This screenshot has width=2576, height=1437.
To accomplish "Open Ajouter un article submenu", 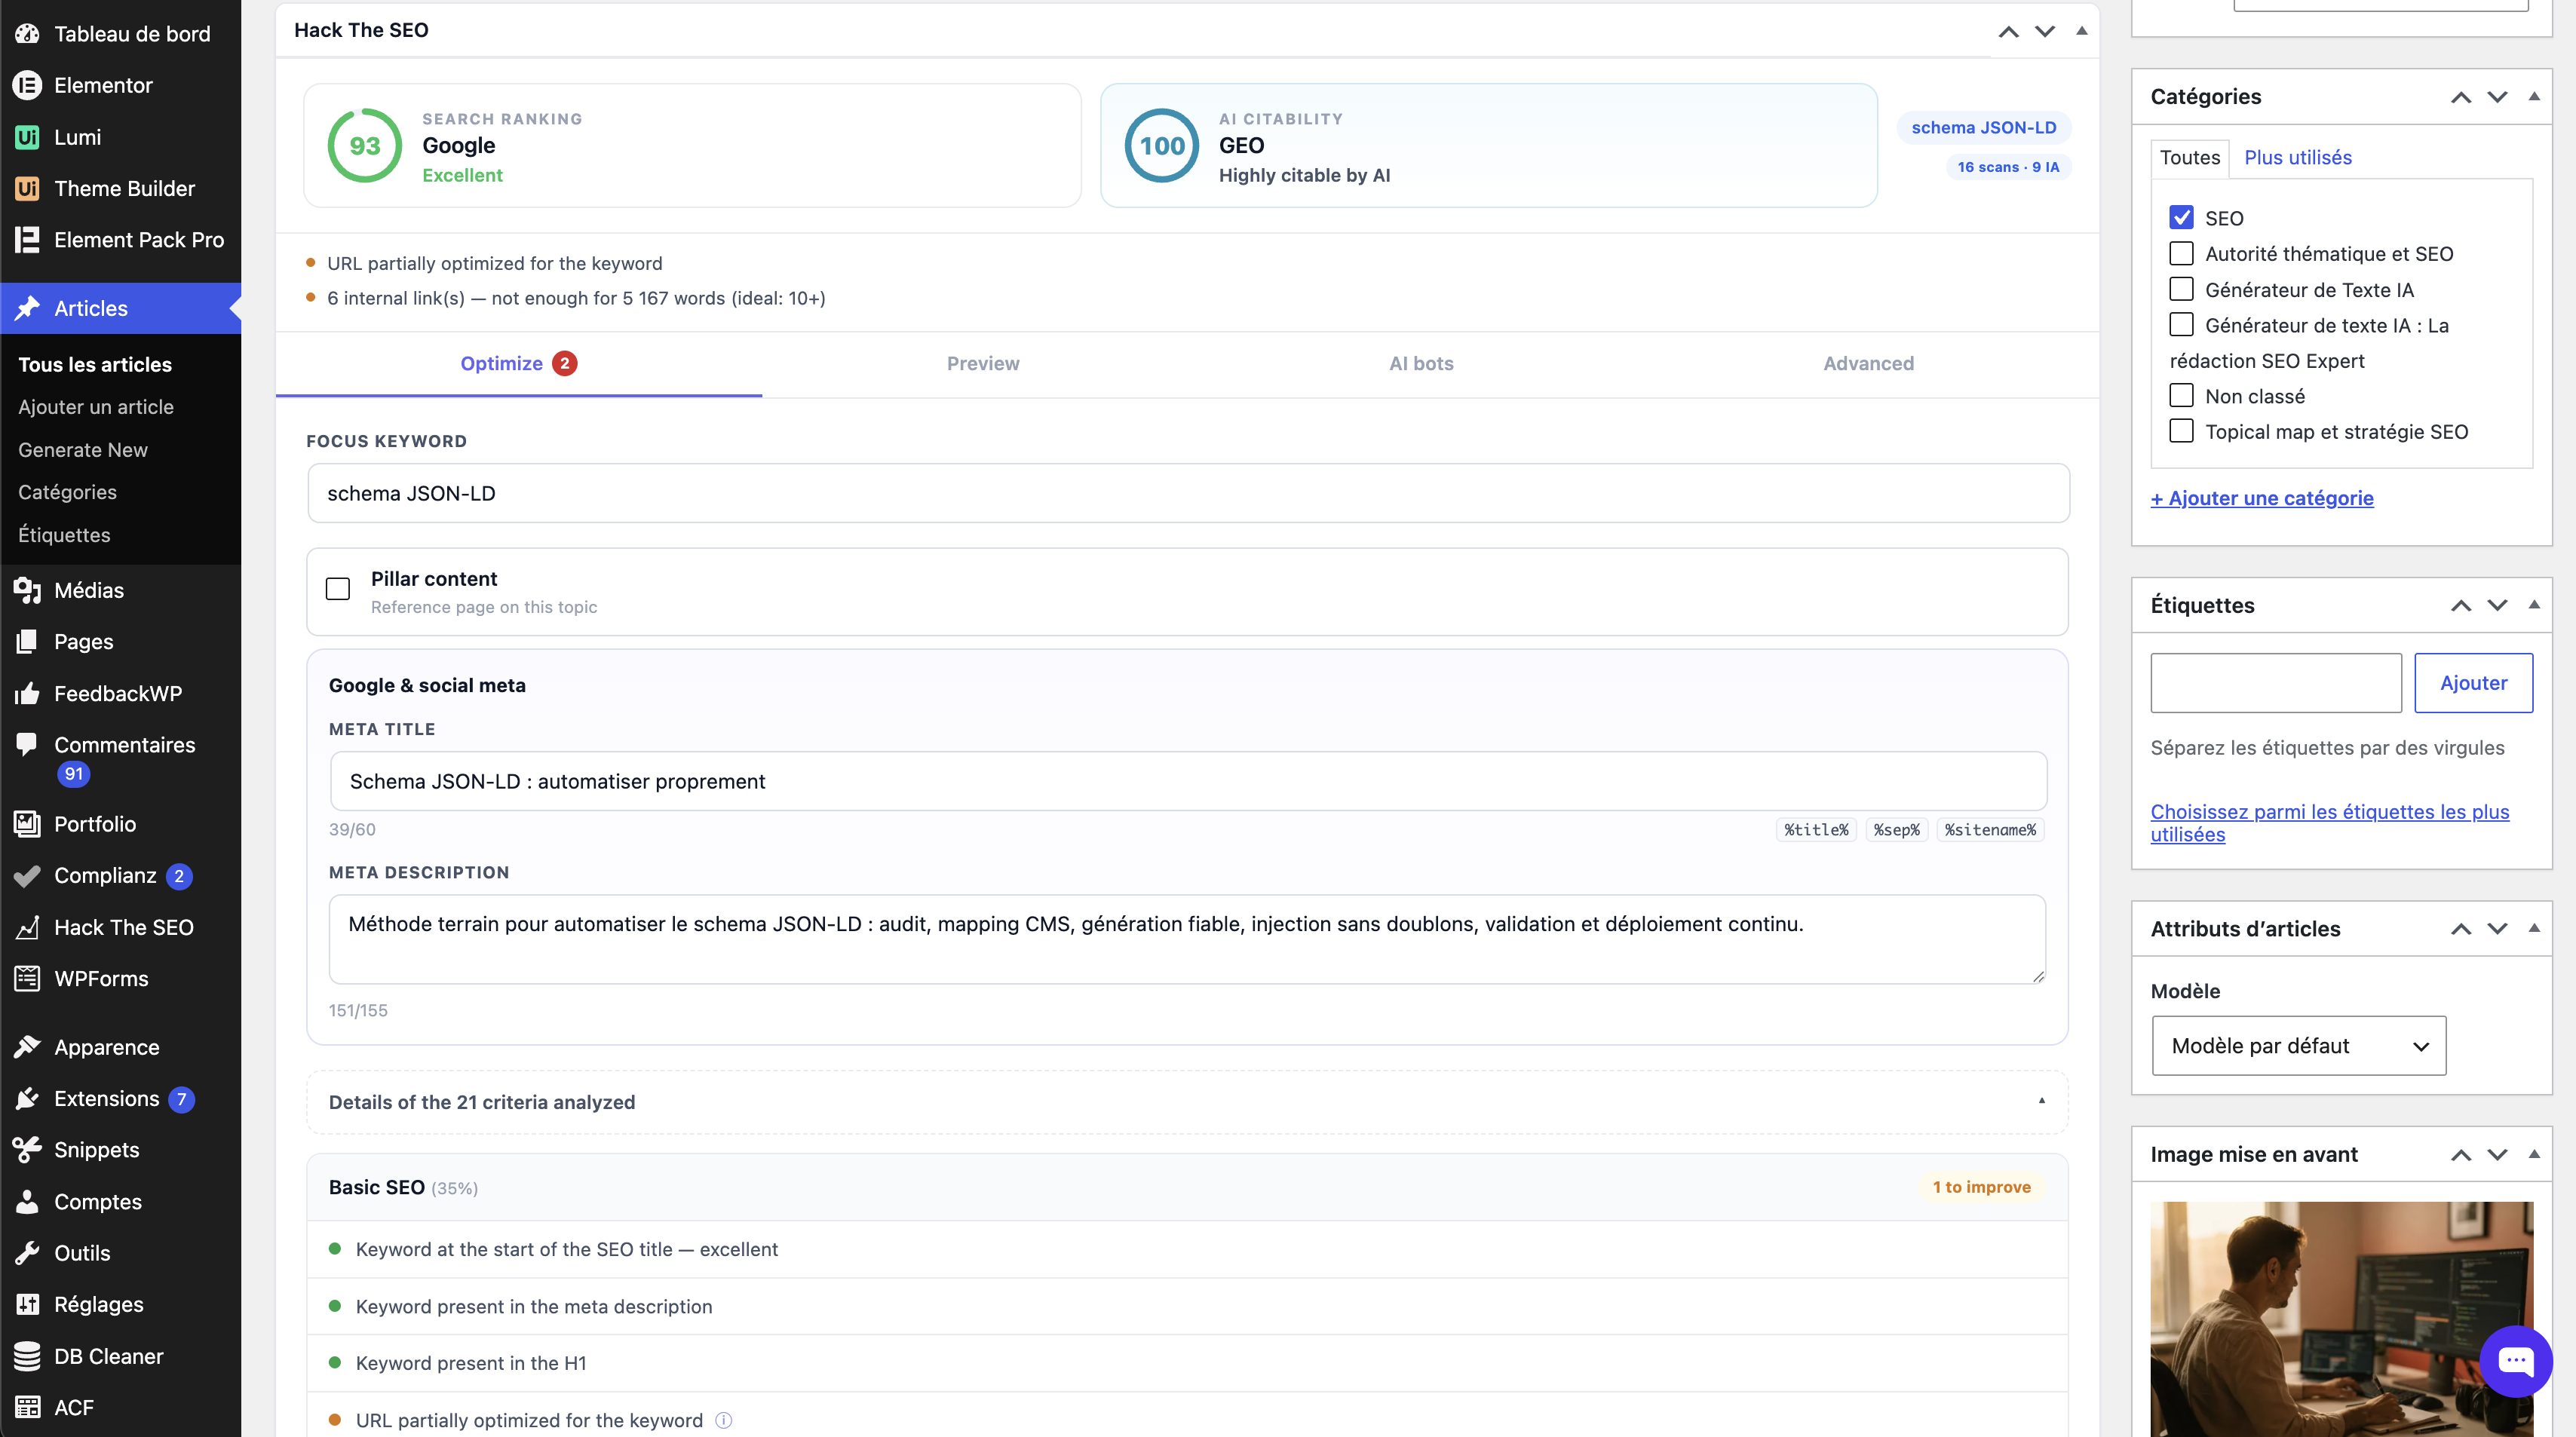I will click(96, 407).
